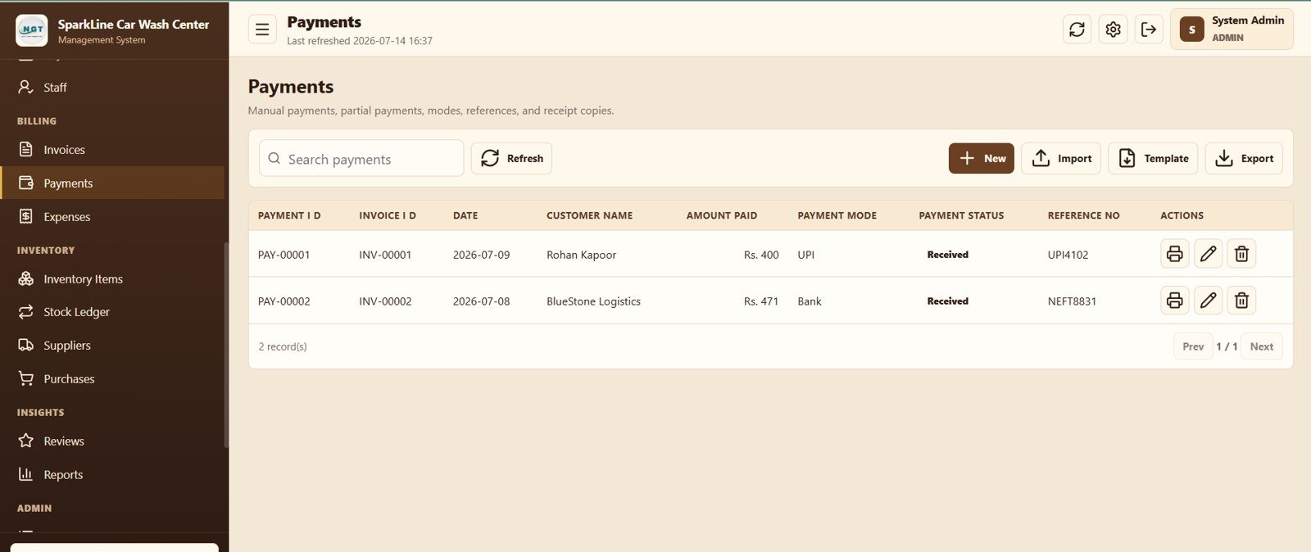The height and width of the screenshot is (552, 1311).
Task: Click INV-00001 invoice cell
Action: click(385, 255)
